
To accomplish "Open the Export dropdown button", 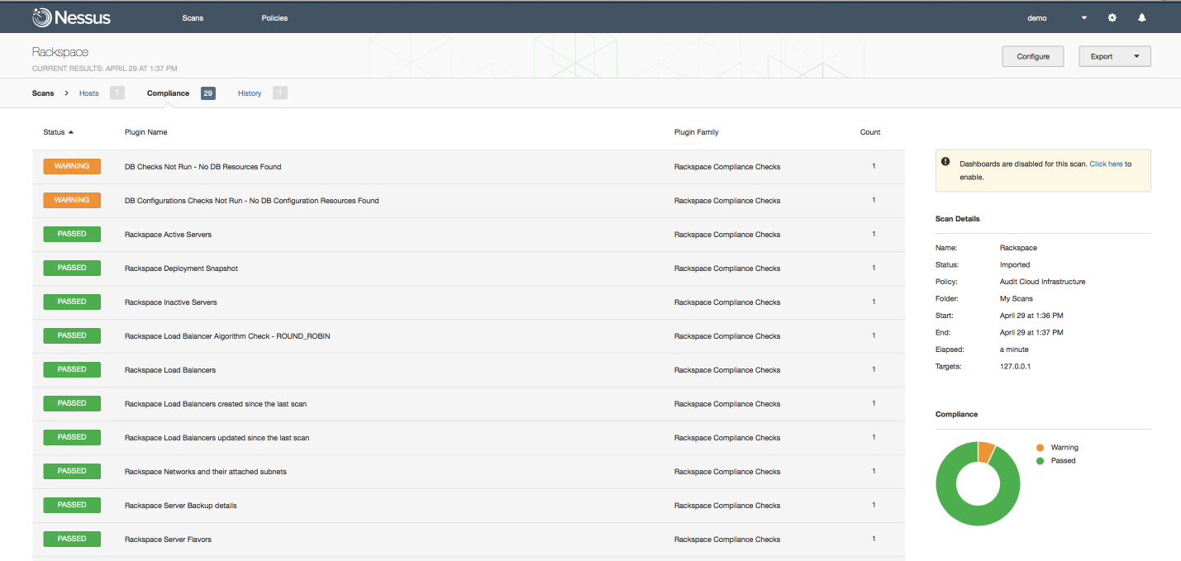I will click(1115, 56).
